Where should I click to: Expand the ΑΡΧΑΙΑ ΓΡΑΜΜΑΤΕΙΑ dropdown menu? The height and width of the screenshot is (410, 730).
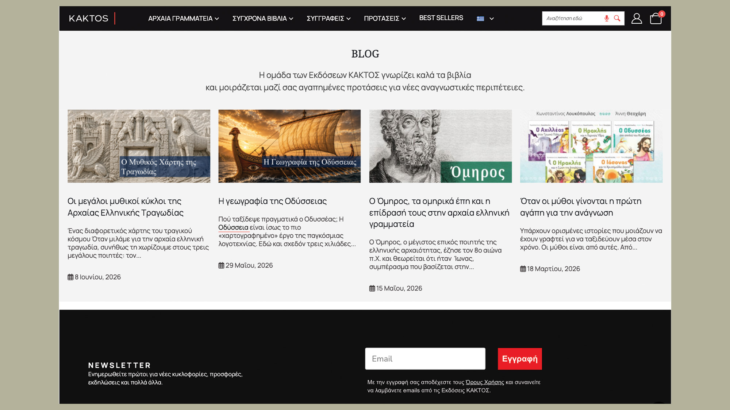coord(184,18)
